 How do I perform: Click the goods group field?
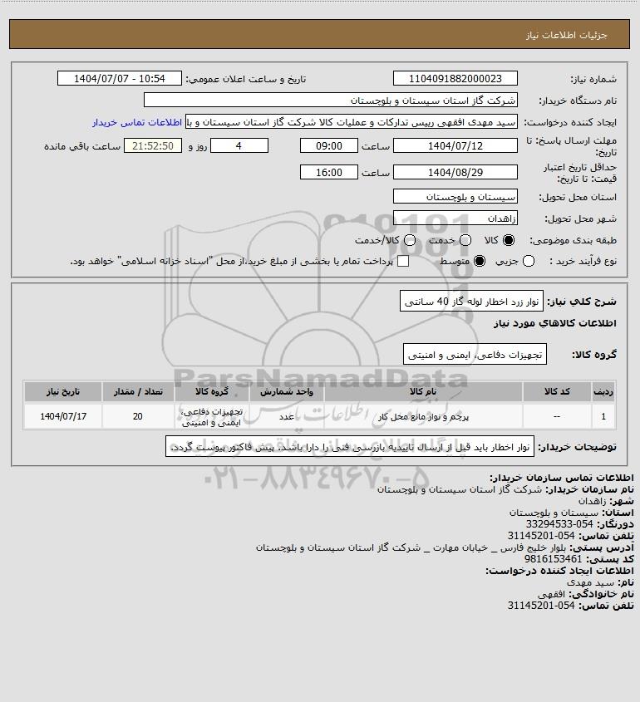pyautogui.click(x=475, y=355)
